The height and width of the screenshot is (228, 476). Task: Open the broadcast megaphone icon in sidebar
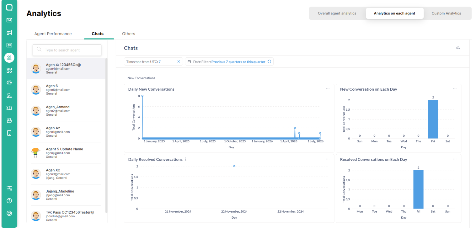click(x=9, y=33)
